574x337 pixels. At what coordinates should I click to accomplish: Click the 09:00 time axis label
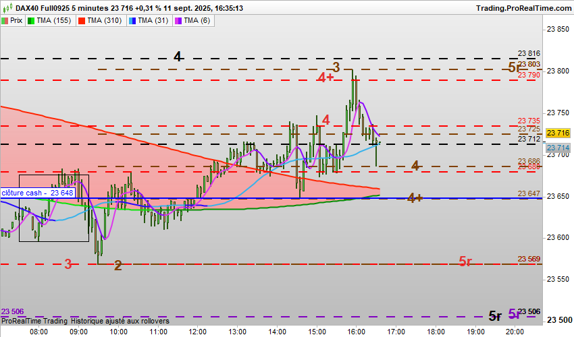click(x=79, y=332)
